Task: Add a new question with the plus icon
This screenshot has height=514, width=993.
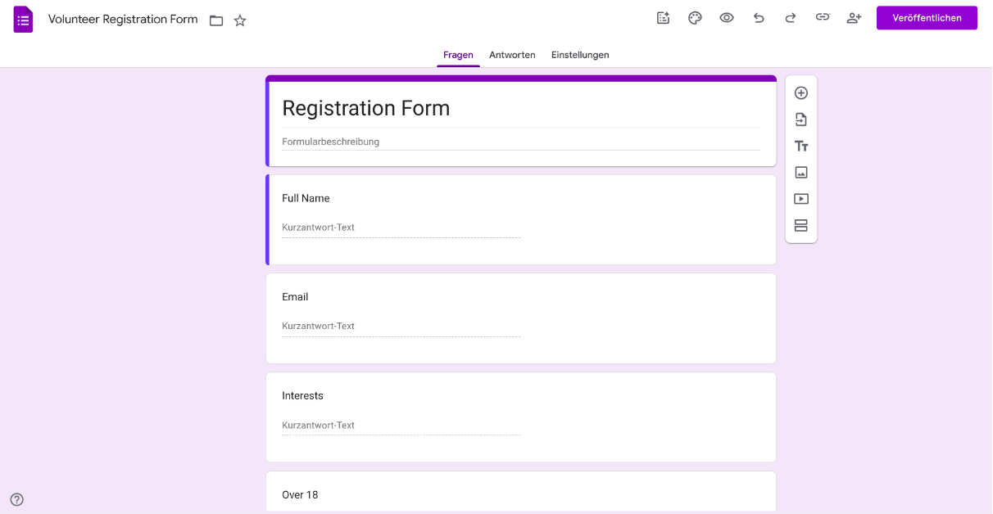Action: (800, 92)
